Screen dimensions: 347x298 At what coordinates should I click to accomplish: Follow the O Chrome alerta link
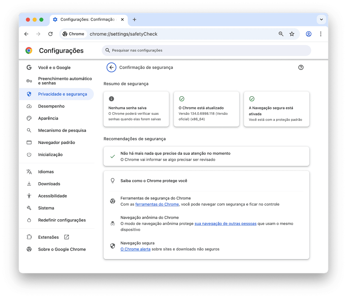point(136,249)
